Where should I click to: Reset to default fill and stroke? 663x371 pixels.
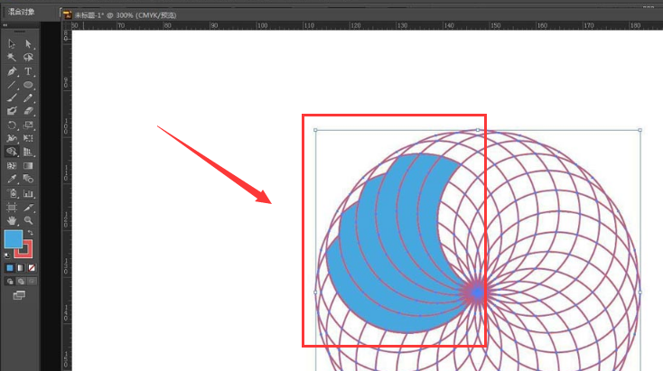6,255
